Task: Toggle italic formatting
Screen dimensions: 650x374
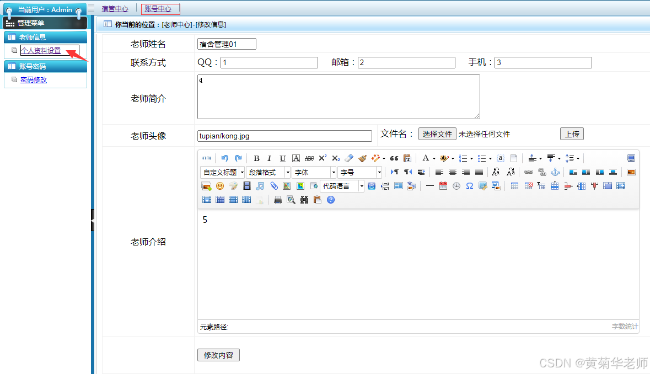Action: (269, 158)
